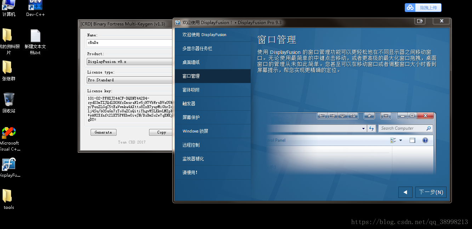Viewport: 472px width, 229px height.
Task: Click the 窗口管理 heading text
Action: (x=277, y=40)
